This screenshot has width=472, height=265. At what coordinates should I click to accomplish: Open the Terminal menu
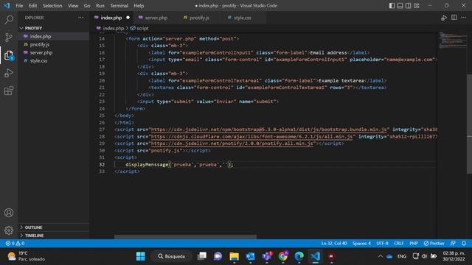tap(119, 6)
